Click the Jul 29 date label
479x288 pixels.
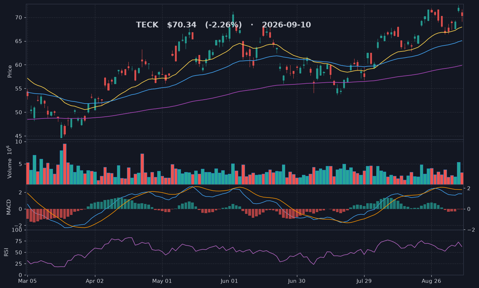[364, 281]
